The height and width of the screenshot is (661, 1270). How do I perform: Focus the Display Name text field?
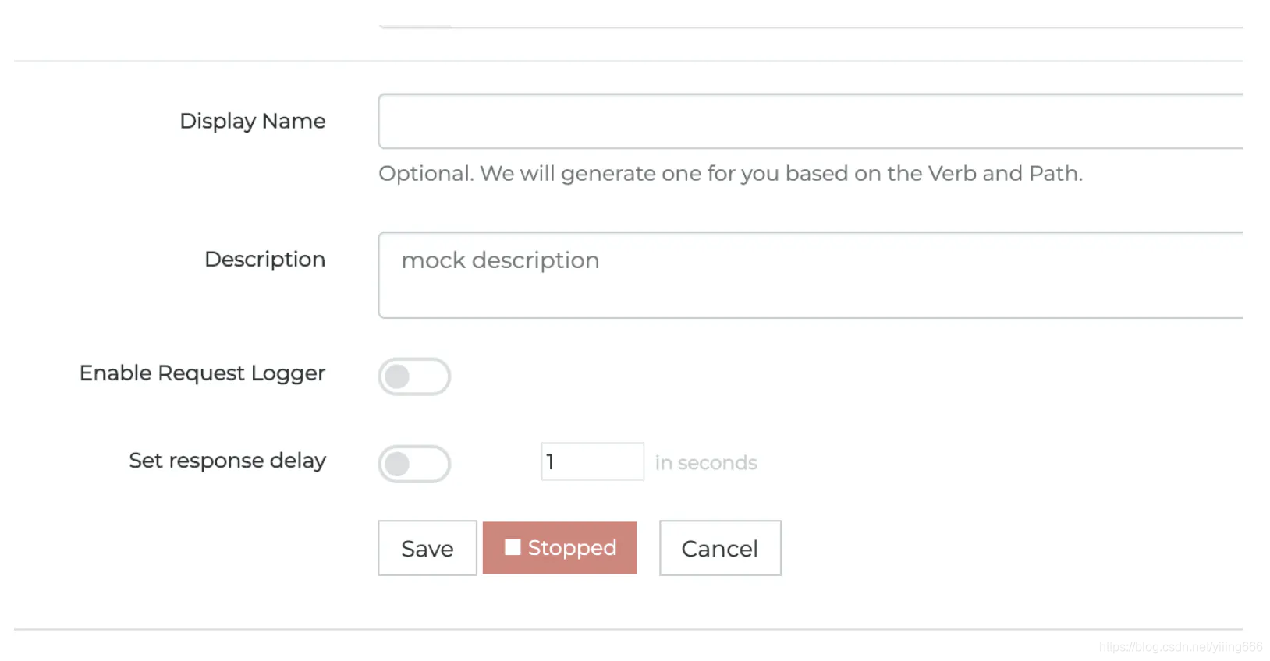click(811, 121)
